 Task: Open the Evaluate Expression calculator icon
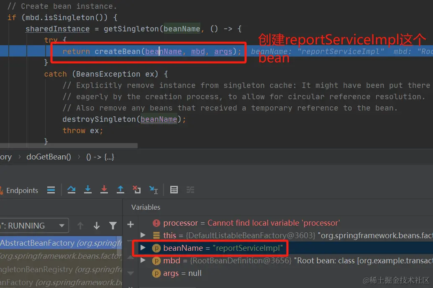coord(174,190)
